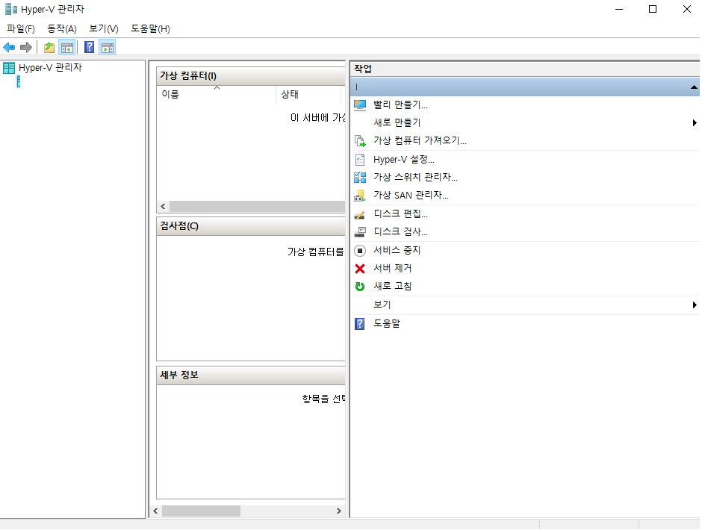702x530 pixels.
Task: Open the 파일(F) menu
Action: [x=21, y=28]
